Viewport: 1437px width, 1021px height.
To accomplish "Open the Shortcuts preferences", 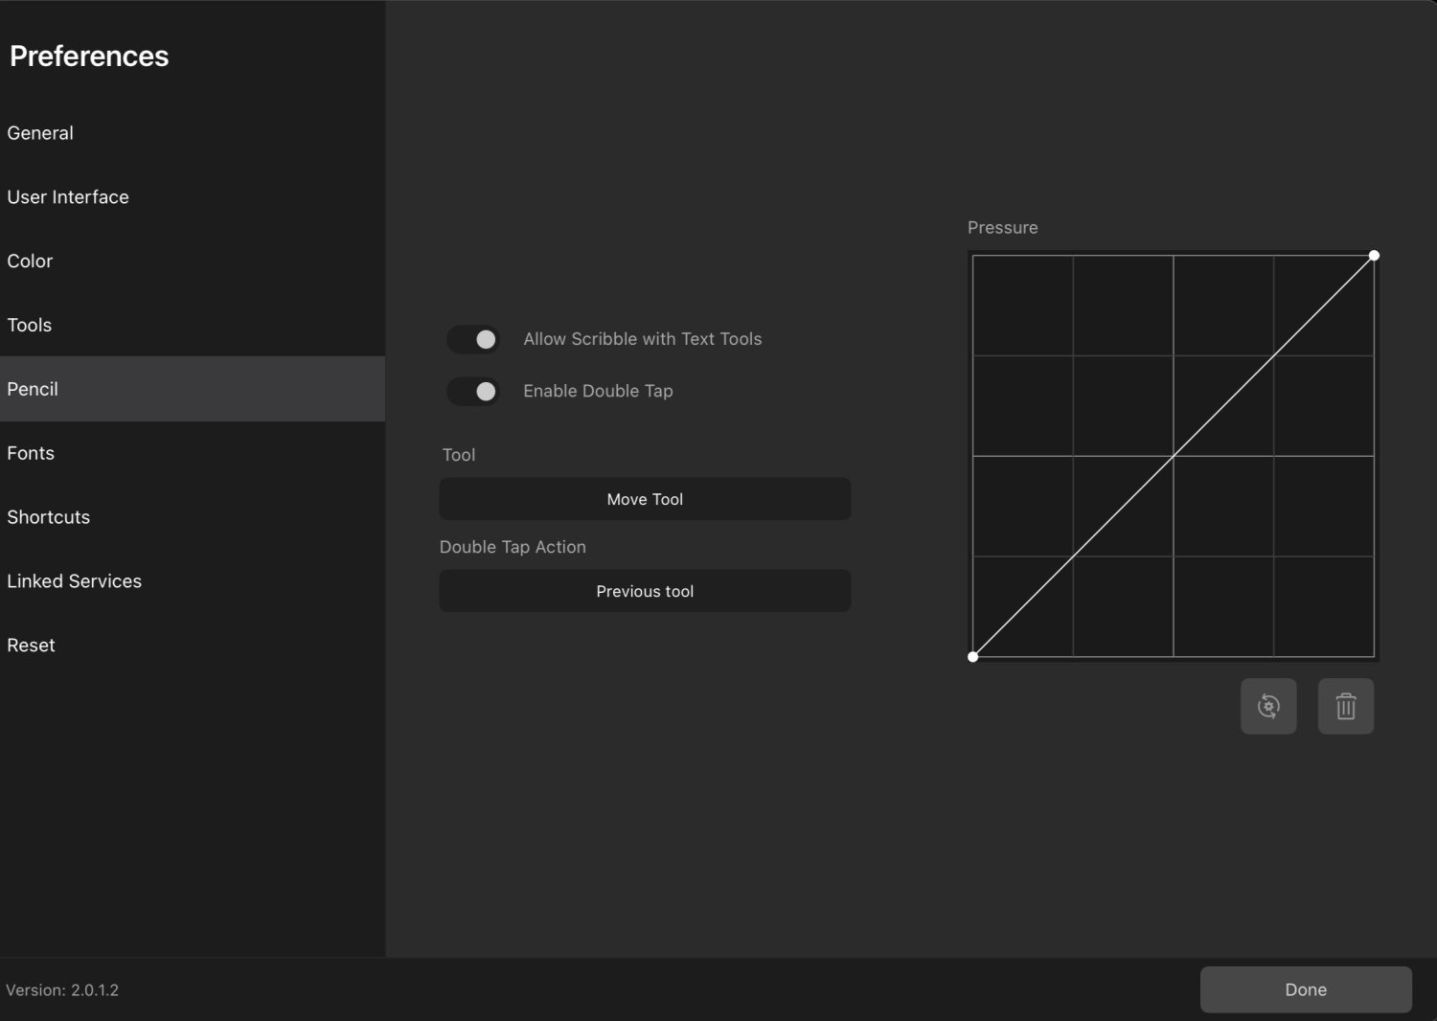I will pyautogui.click(x=193, y=517).
